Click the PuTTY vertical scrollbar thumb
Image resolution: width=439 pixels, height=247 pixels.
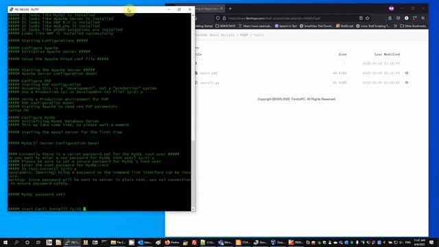tap(193, 173)
